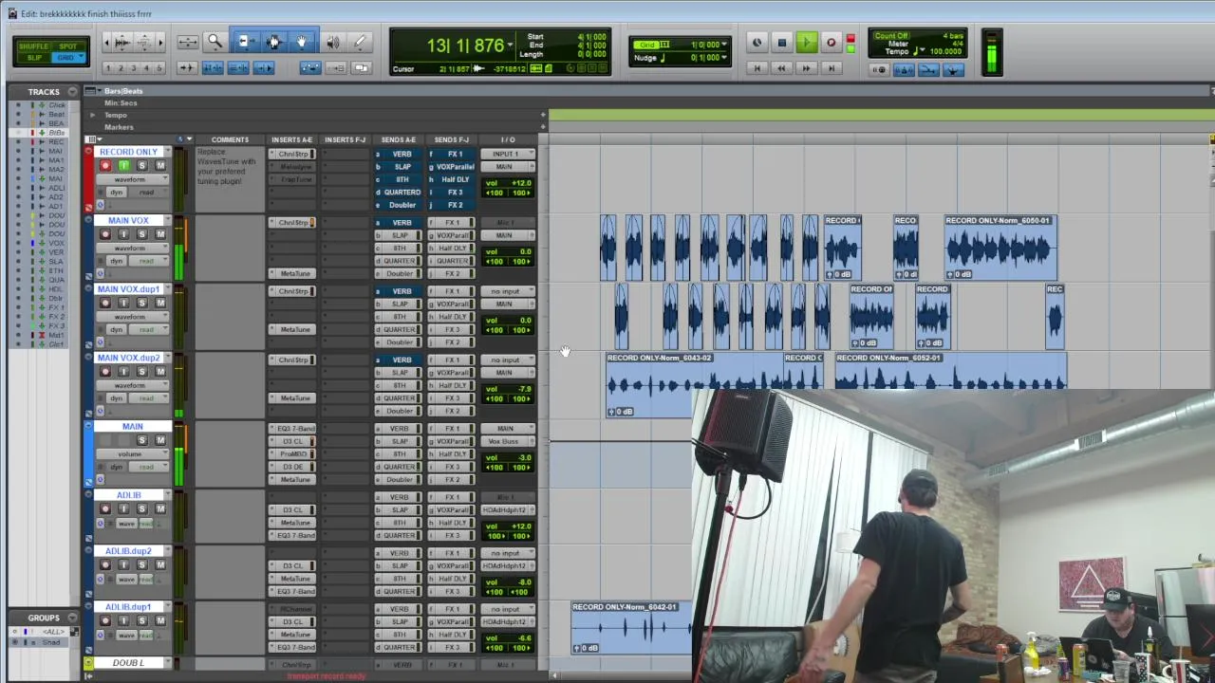1215x683 pixels.
Task: Toggle record enable on RECORD ONLY track
Action: (x=105, y=166)
